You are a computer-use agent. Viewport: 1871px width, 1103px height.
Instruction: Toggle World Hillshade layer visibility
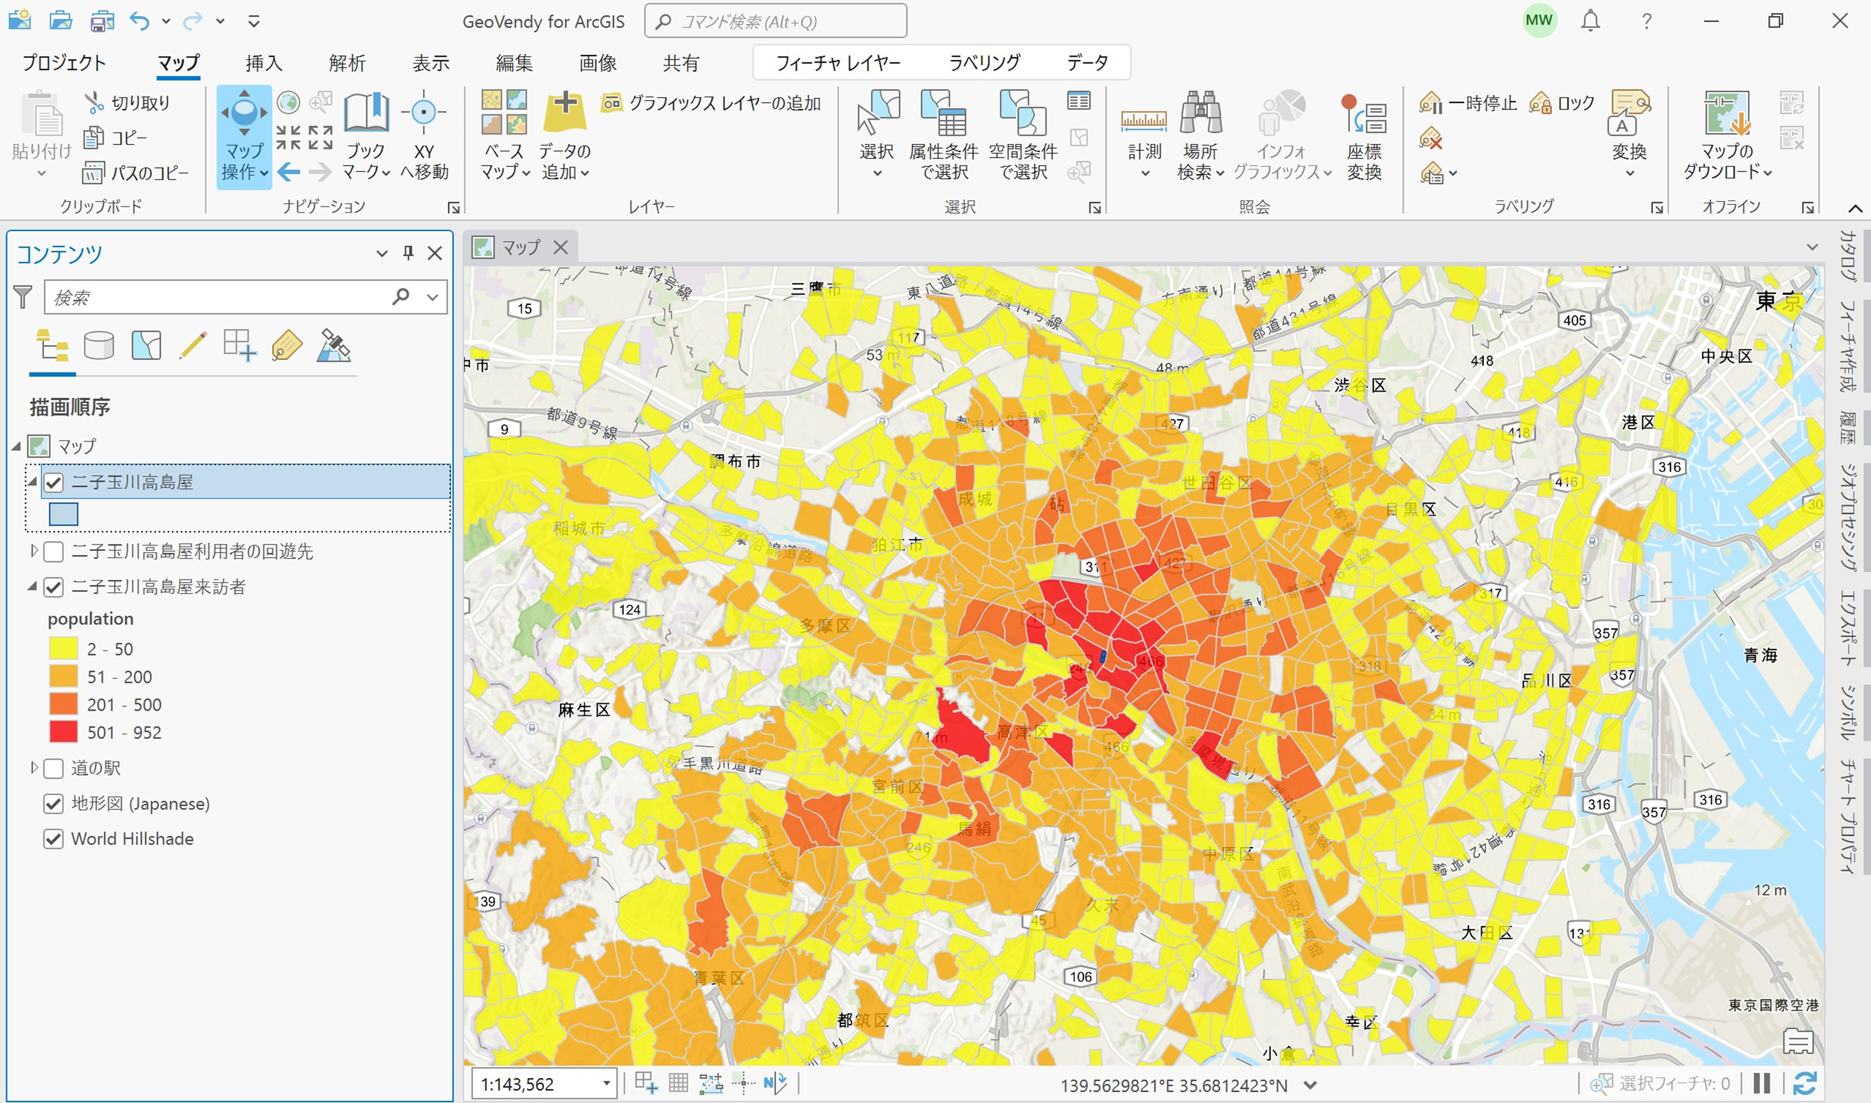tap(54, 839)
